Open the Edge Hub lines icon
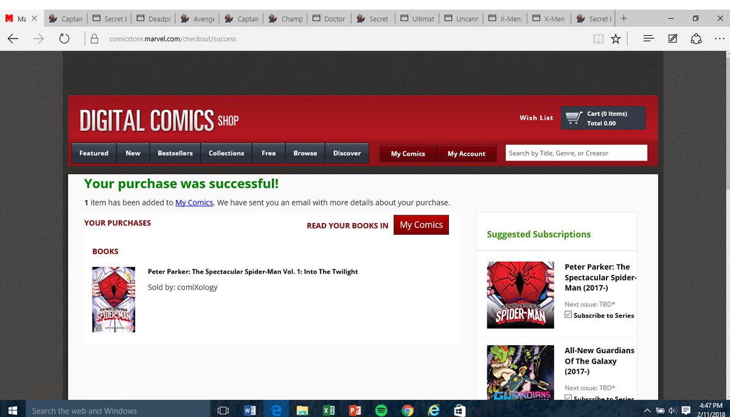730x417 pixels. tap(648, 39)
